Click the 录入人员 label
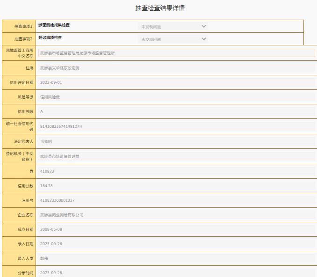This screenshot has height=277, width=317. 25,258
